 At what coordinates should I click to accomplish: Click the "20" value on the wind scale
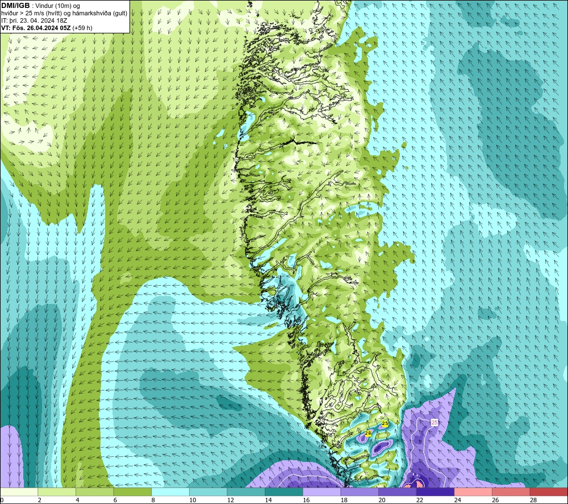tap(382, 500)
